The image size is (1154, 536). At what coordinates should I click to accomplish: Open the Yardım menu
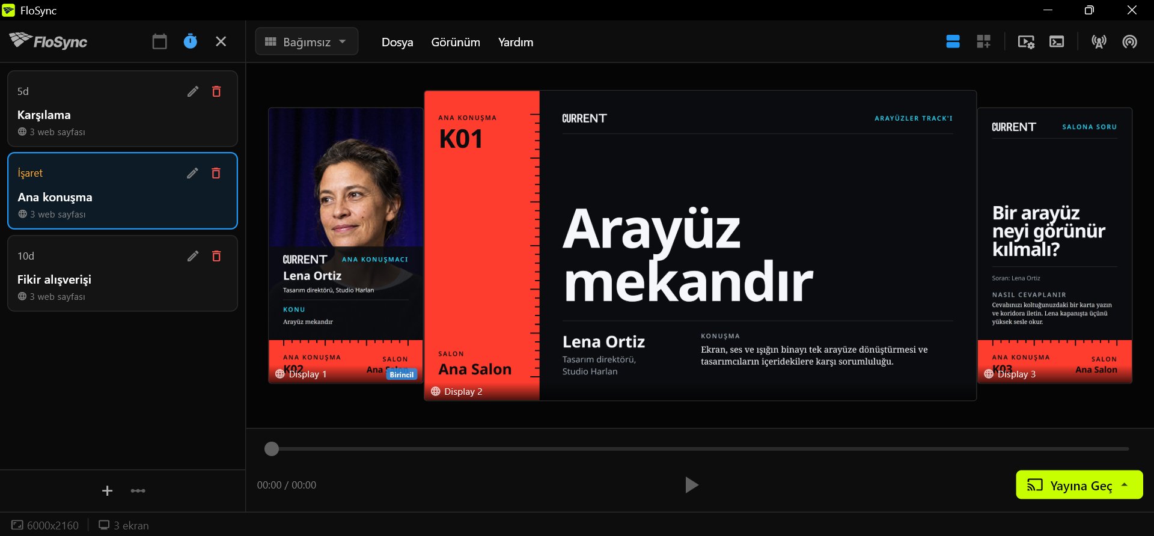[x=516, y=42]
